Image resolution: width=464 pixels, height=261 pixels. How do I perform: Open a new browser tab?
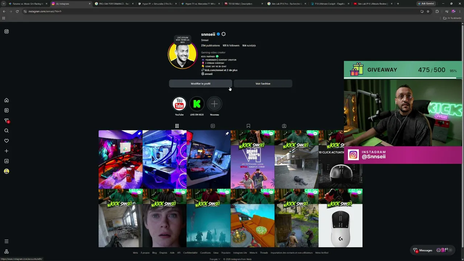coord(398,4)
